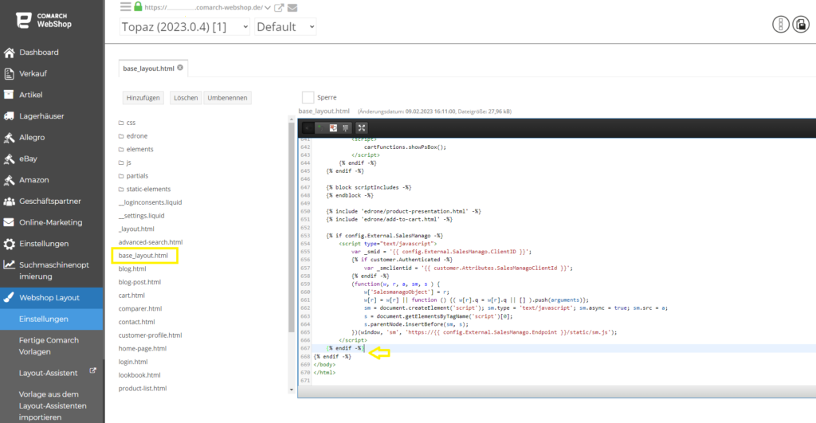Click the Verkauf document icon
The height and width of the screenshot is (423, 816).
9,73
